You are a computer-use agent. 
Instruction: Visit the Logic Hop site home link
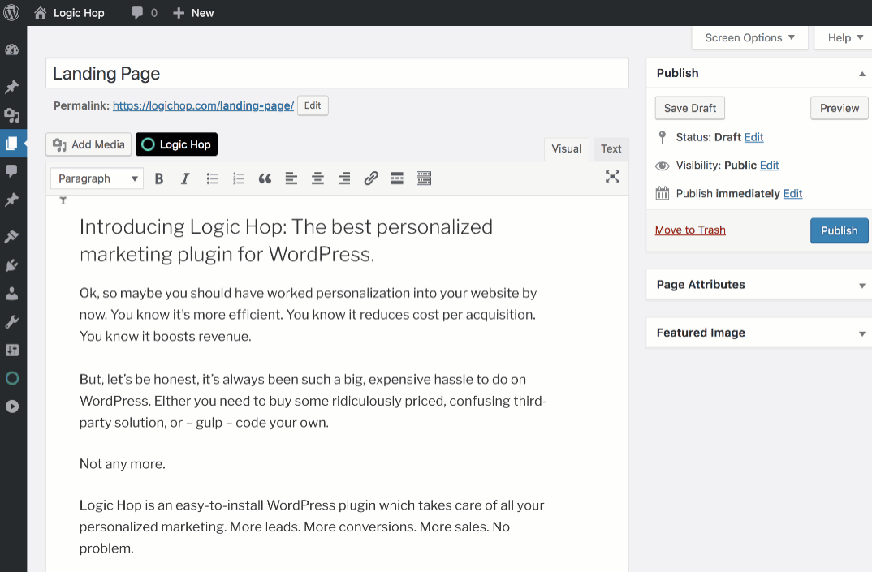point(69,13)
